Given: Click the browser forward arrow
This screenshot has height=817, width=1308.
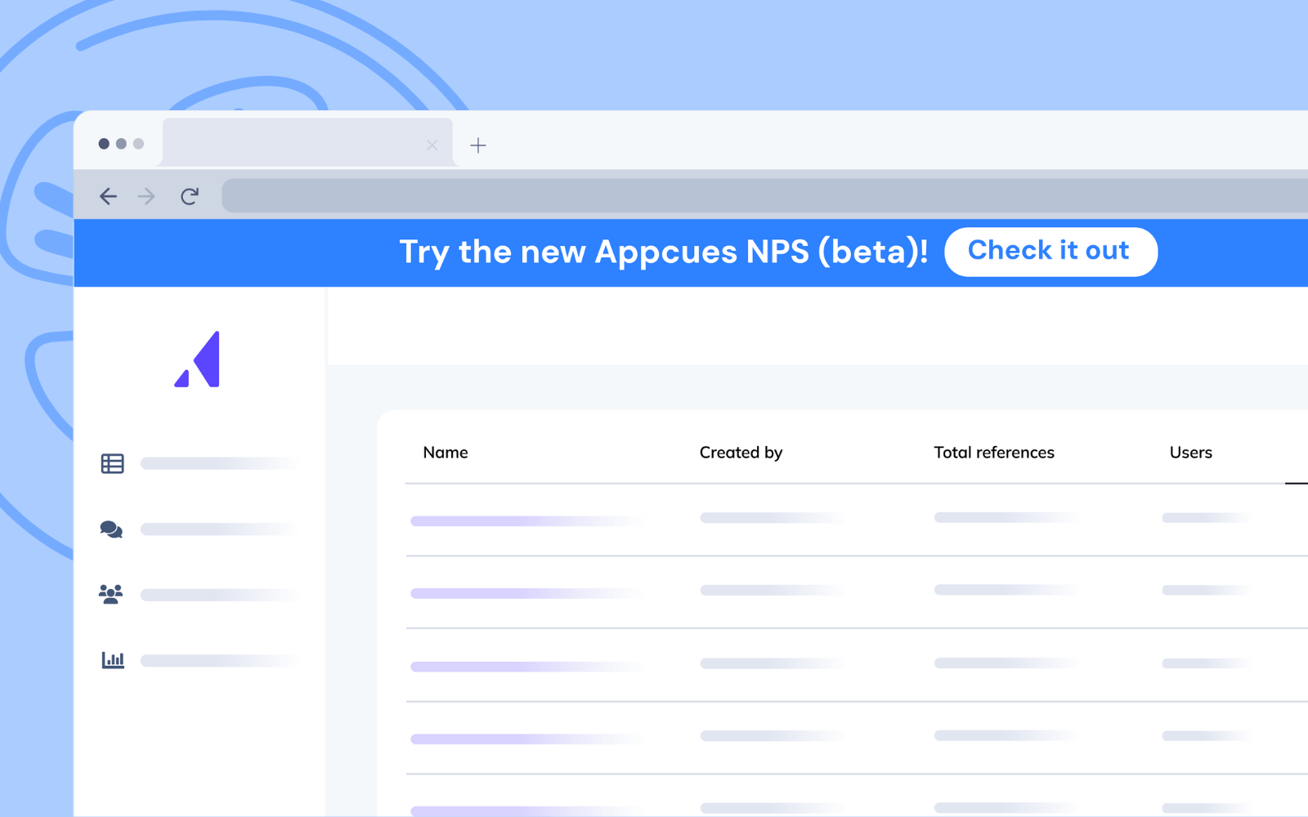Looking at the screenshot, I should pyautogui.click(x=146, y=196).
